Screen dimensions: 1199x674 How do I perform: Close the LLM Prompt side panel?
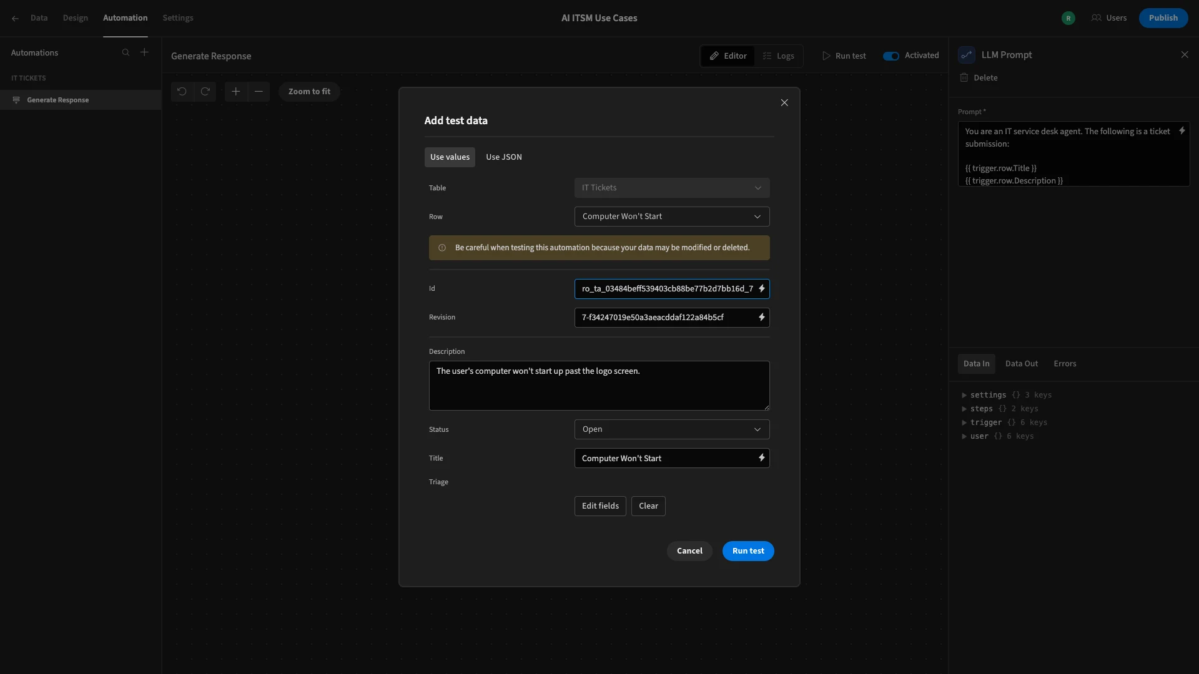coord(1185,55)
